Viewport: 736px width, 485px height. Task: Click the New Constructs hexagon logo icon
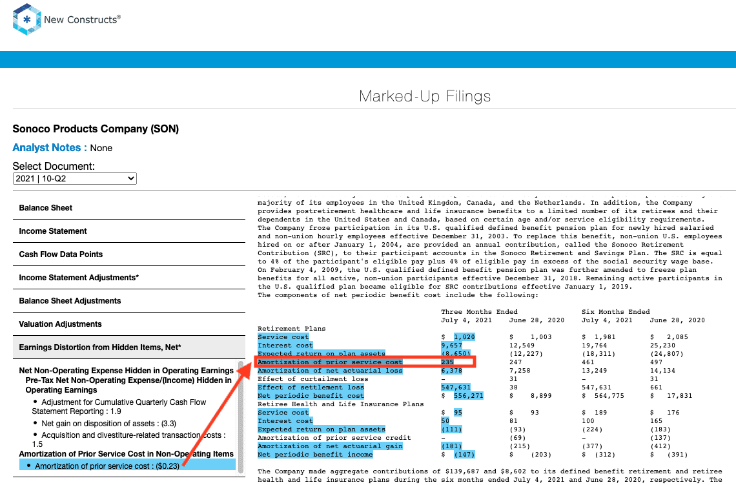click(x=26, y=19)
